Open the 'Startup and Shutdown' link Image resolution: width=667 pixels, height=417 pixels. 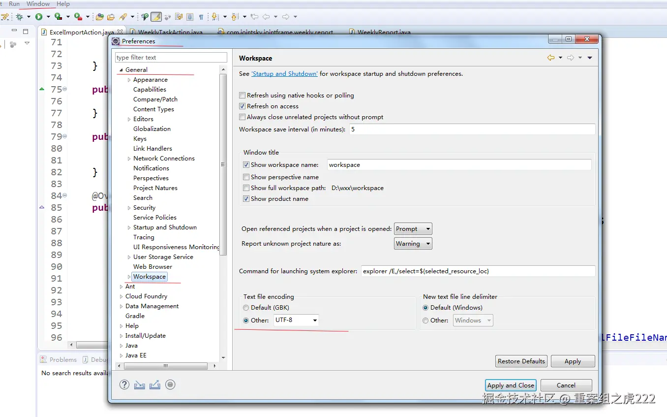pyautogui.click(x=284, y=74)
